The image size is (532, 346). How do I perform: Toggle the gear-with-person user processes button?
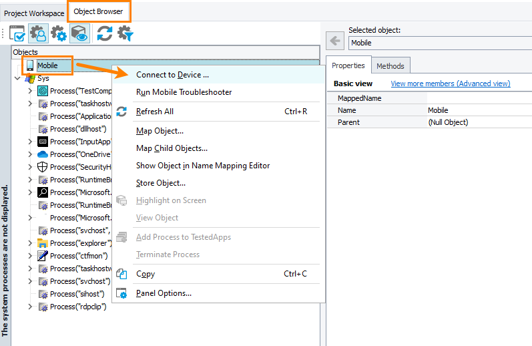point(38,33)
